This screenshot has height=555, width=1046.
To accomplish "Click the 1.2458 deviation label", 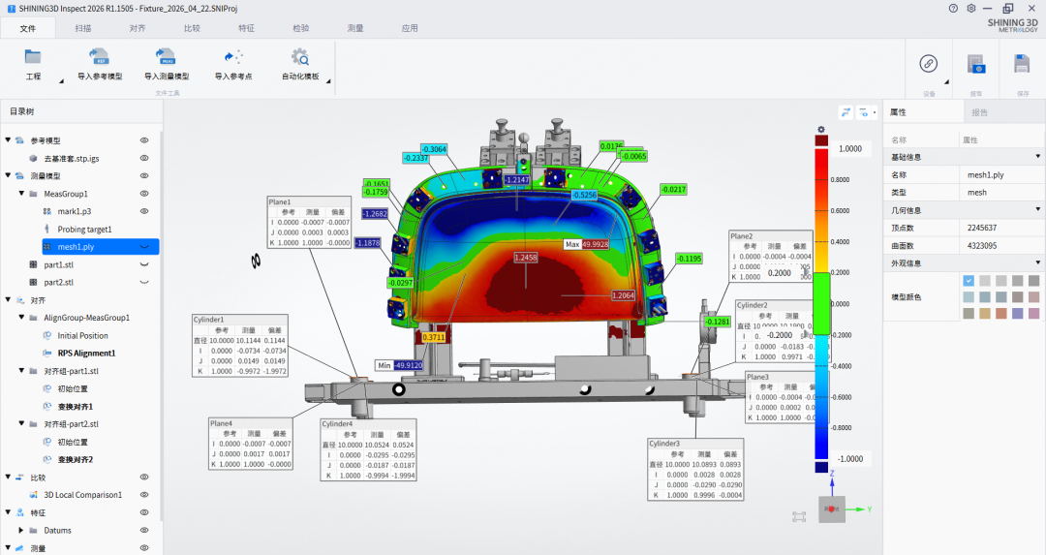I will point(526,258).
